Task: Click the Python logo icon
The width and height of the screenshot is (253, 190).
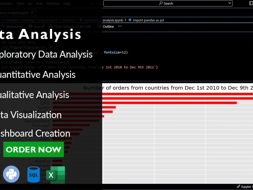Action: tap(11, 174)
